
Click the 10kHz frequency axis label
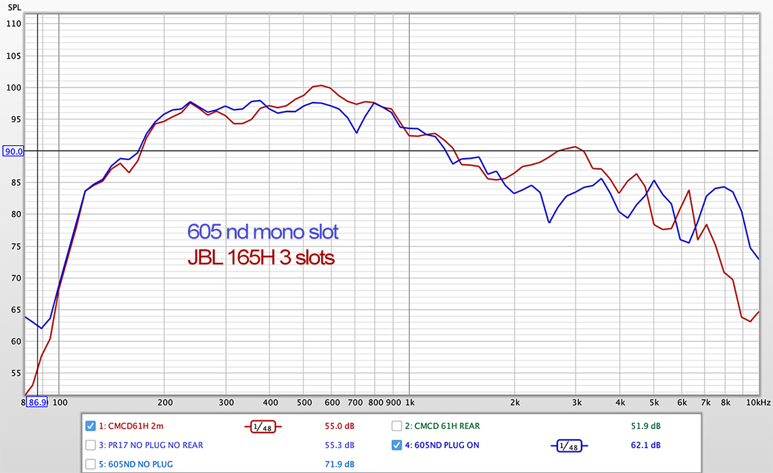point(757,403)
